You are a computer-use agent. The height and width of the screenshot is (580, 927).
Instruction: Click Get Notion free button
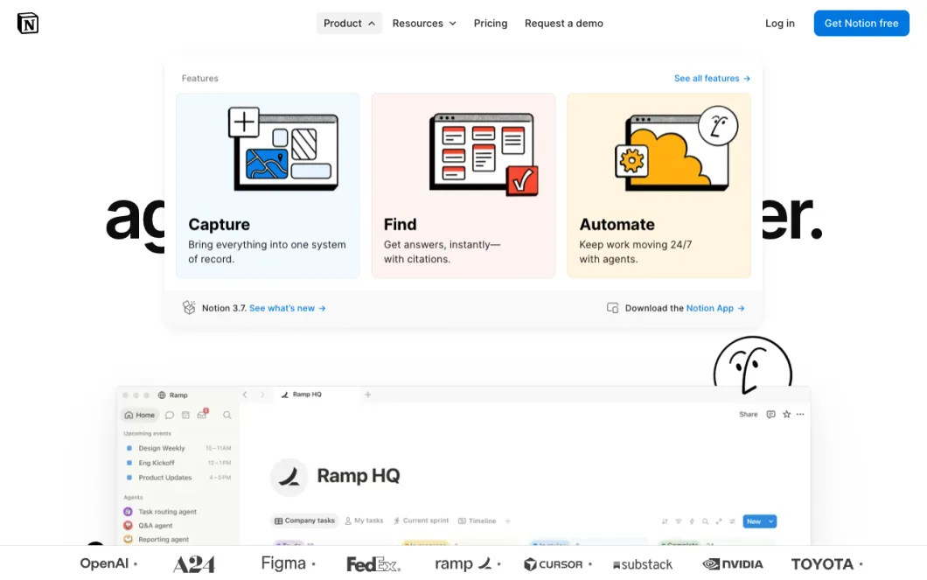coord(861,23)
